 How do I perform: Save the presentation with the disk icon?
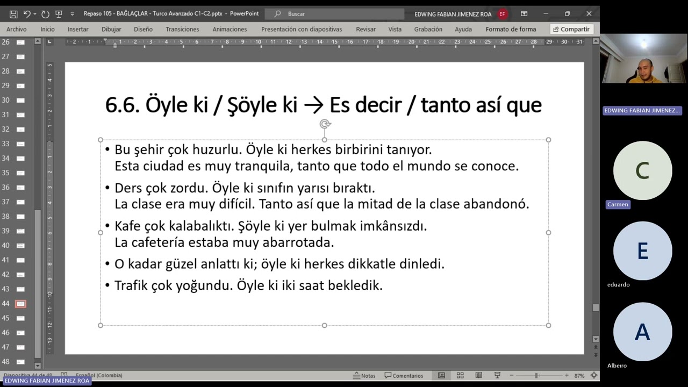click(x=13, y=14)
